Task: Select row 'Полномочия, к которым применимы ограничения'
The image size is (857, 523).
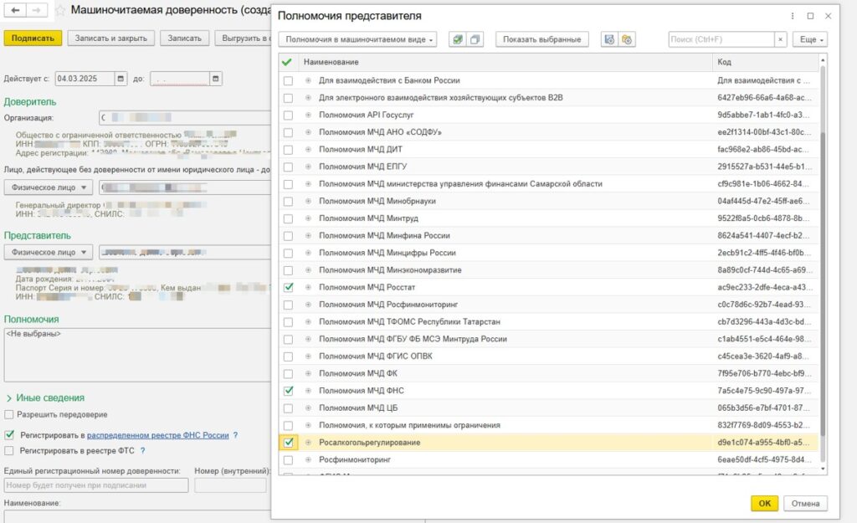Action: click(x=549, y=425)
